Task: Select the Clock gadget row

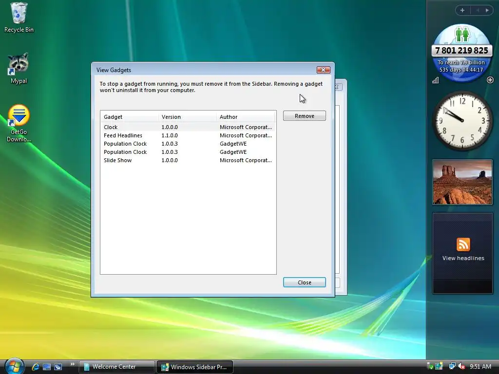Action: coord(188,127)
